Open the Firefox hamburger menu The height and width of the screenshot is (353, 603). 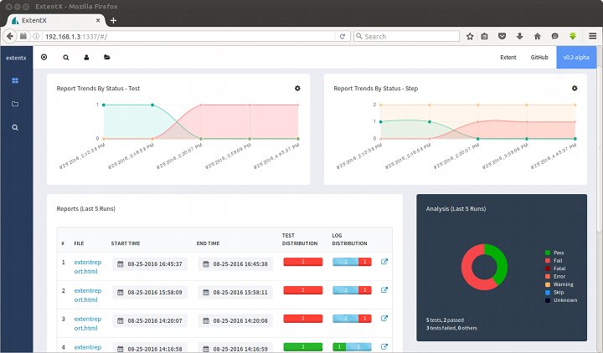(x=592, y=36)
